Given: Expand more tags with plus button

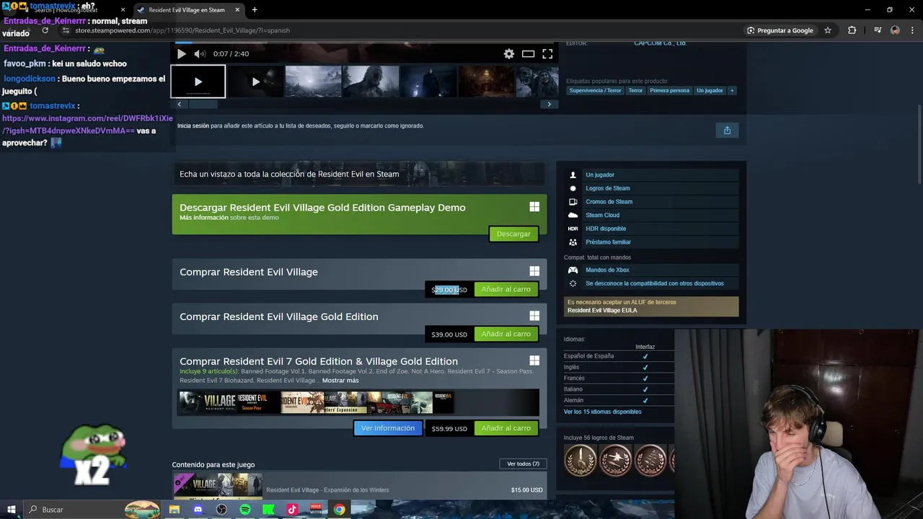Looking at the screenshot, I should 732,91.
